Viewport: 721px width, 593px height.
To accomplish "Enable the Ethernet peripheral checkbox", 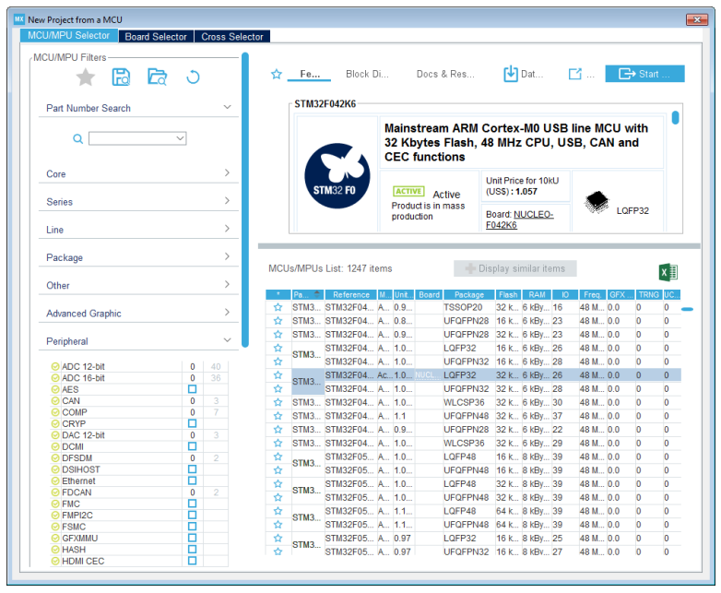I will (192, 481).
